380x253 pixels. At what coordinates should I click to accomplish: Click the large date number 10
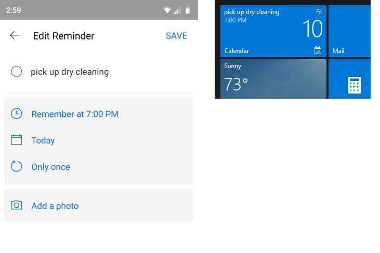pyautogui.click(x=312, y=29)
